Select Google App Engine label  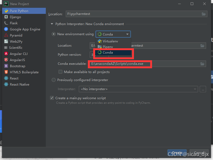coord(25,29)
